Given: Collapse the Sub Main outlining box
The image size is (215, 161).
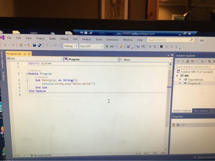Looking at the screenshot, I should pyautogui.click(x=27, y=80).
